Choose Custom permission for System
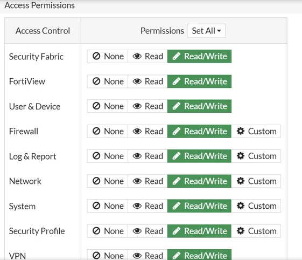The height and width of the screenshot is (260, 302). (256, 206)
